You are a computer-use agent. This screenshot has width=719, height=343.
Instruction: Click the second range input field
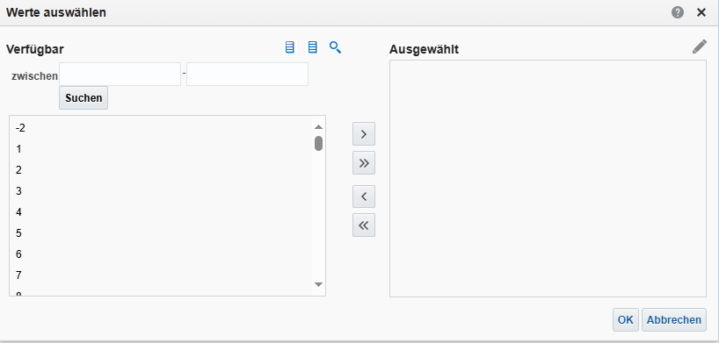pos(247,75)
